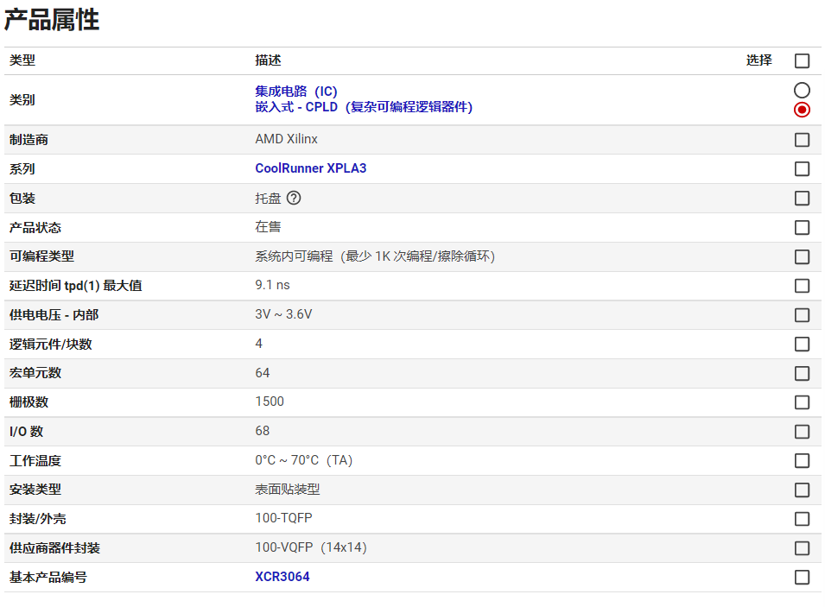
Task: Tick the 宏单元数 64 checkbox
Action: pyautogui.click(x=802, y=373)
